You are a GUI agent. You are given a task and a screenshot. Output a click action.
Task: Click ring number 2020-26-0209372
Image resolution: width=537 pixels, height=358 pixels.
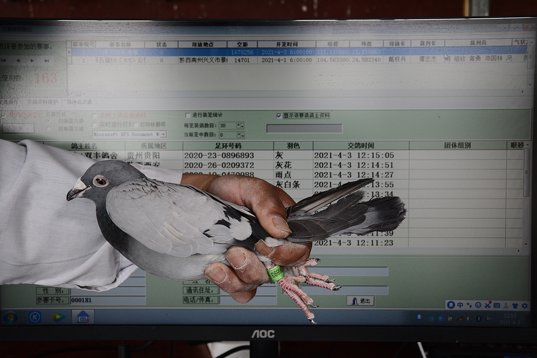coord(219,165)
